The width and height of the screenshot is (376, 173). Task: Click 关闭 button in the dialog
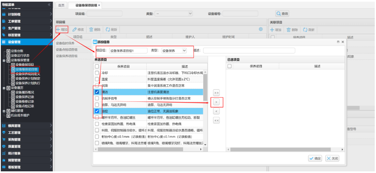tap(332, 159)
